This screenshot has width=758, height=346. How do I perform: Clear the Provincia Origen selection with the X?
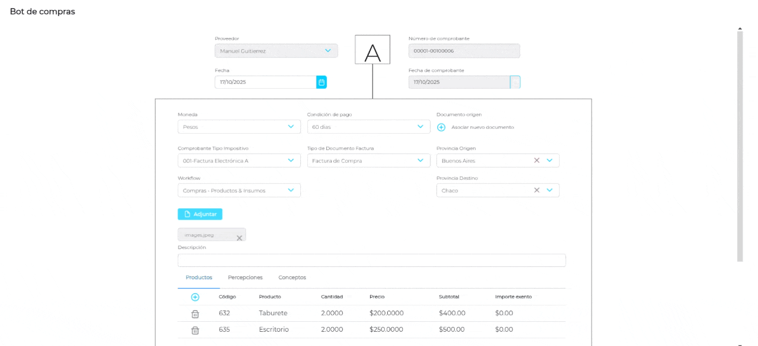click(537, 160)
